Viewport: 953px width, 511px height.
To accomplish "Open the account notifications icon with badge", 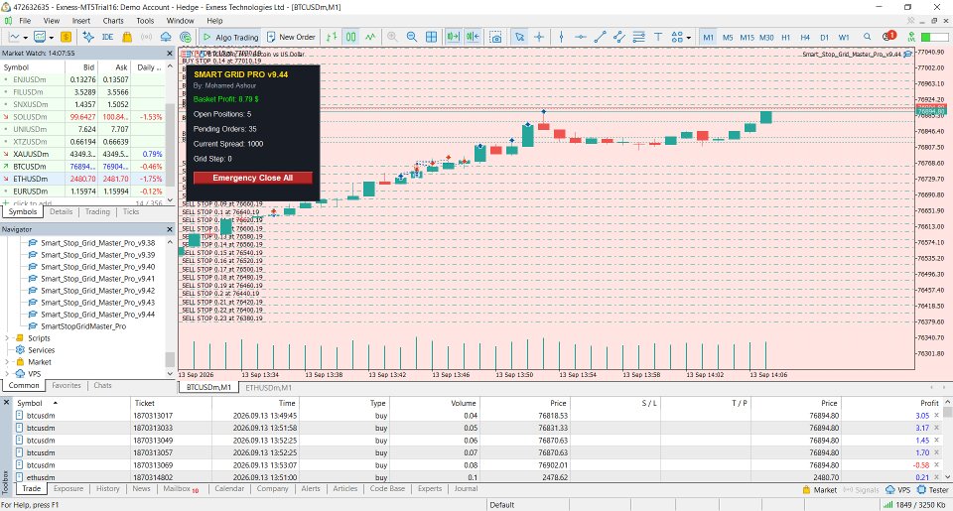I will coord(887,37).
